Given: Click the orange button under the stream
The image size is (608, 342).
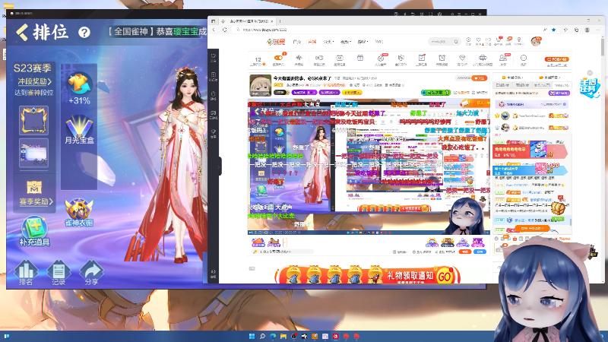Looking at the screenshot, I should click(464, 252).
